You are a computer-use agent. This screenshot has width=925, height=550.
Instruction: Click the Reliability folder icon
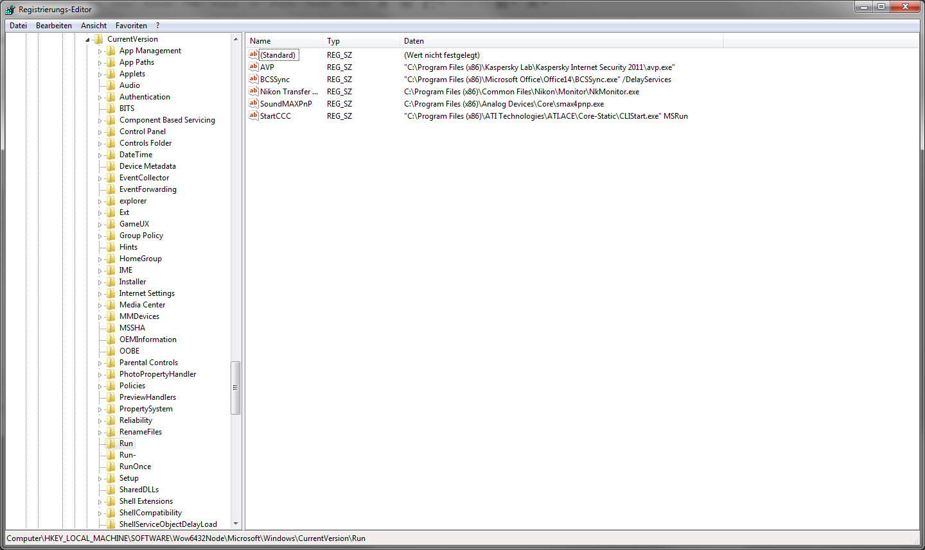point(111,420)
